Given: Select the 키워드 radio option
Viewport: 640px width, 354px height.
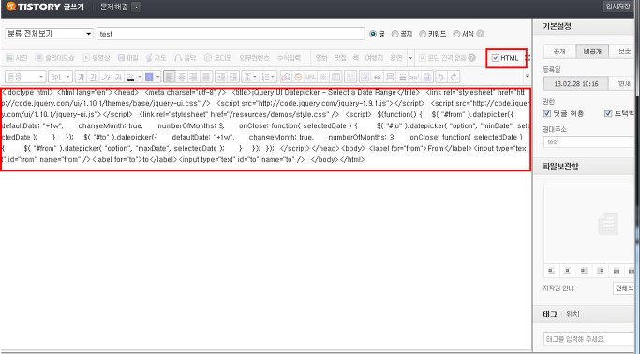Looking at the screenshot, I should coord(423,34).
